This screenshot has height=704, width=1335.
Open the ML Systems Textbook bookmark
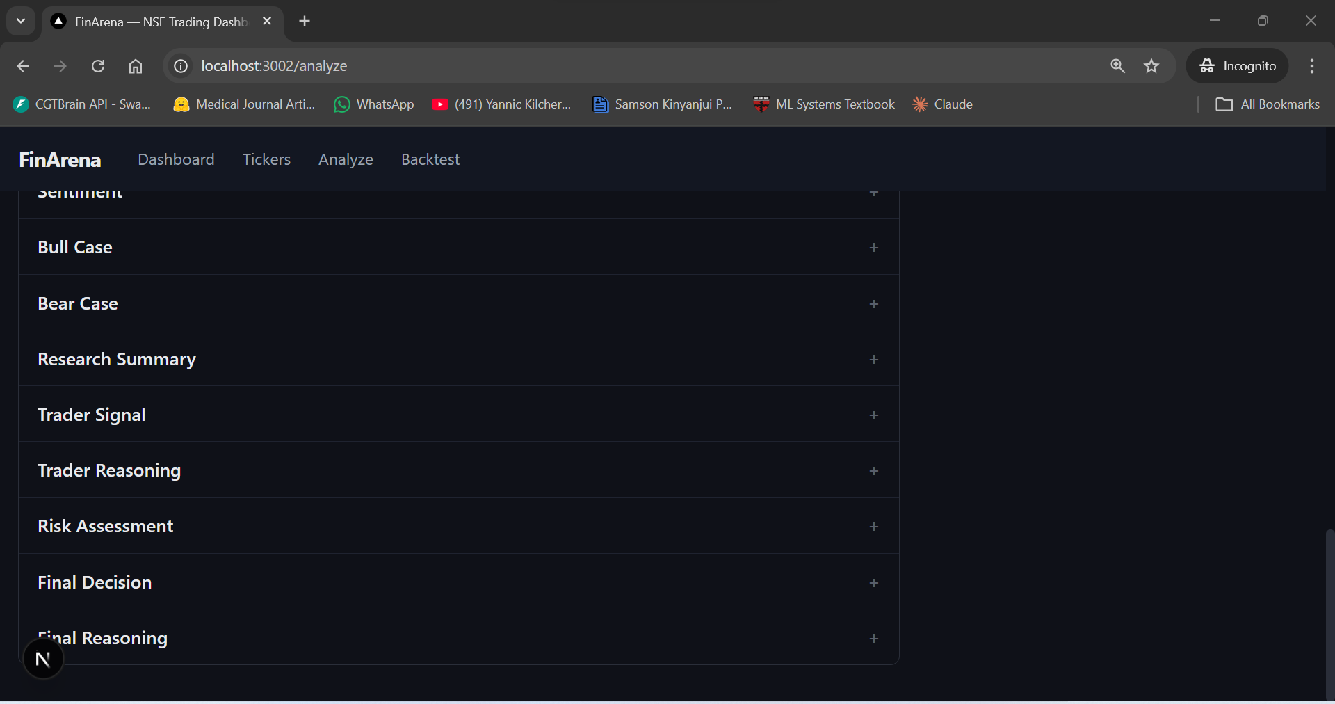824,104
